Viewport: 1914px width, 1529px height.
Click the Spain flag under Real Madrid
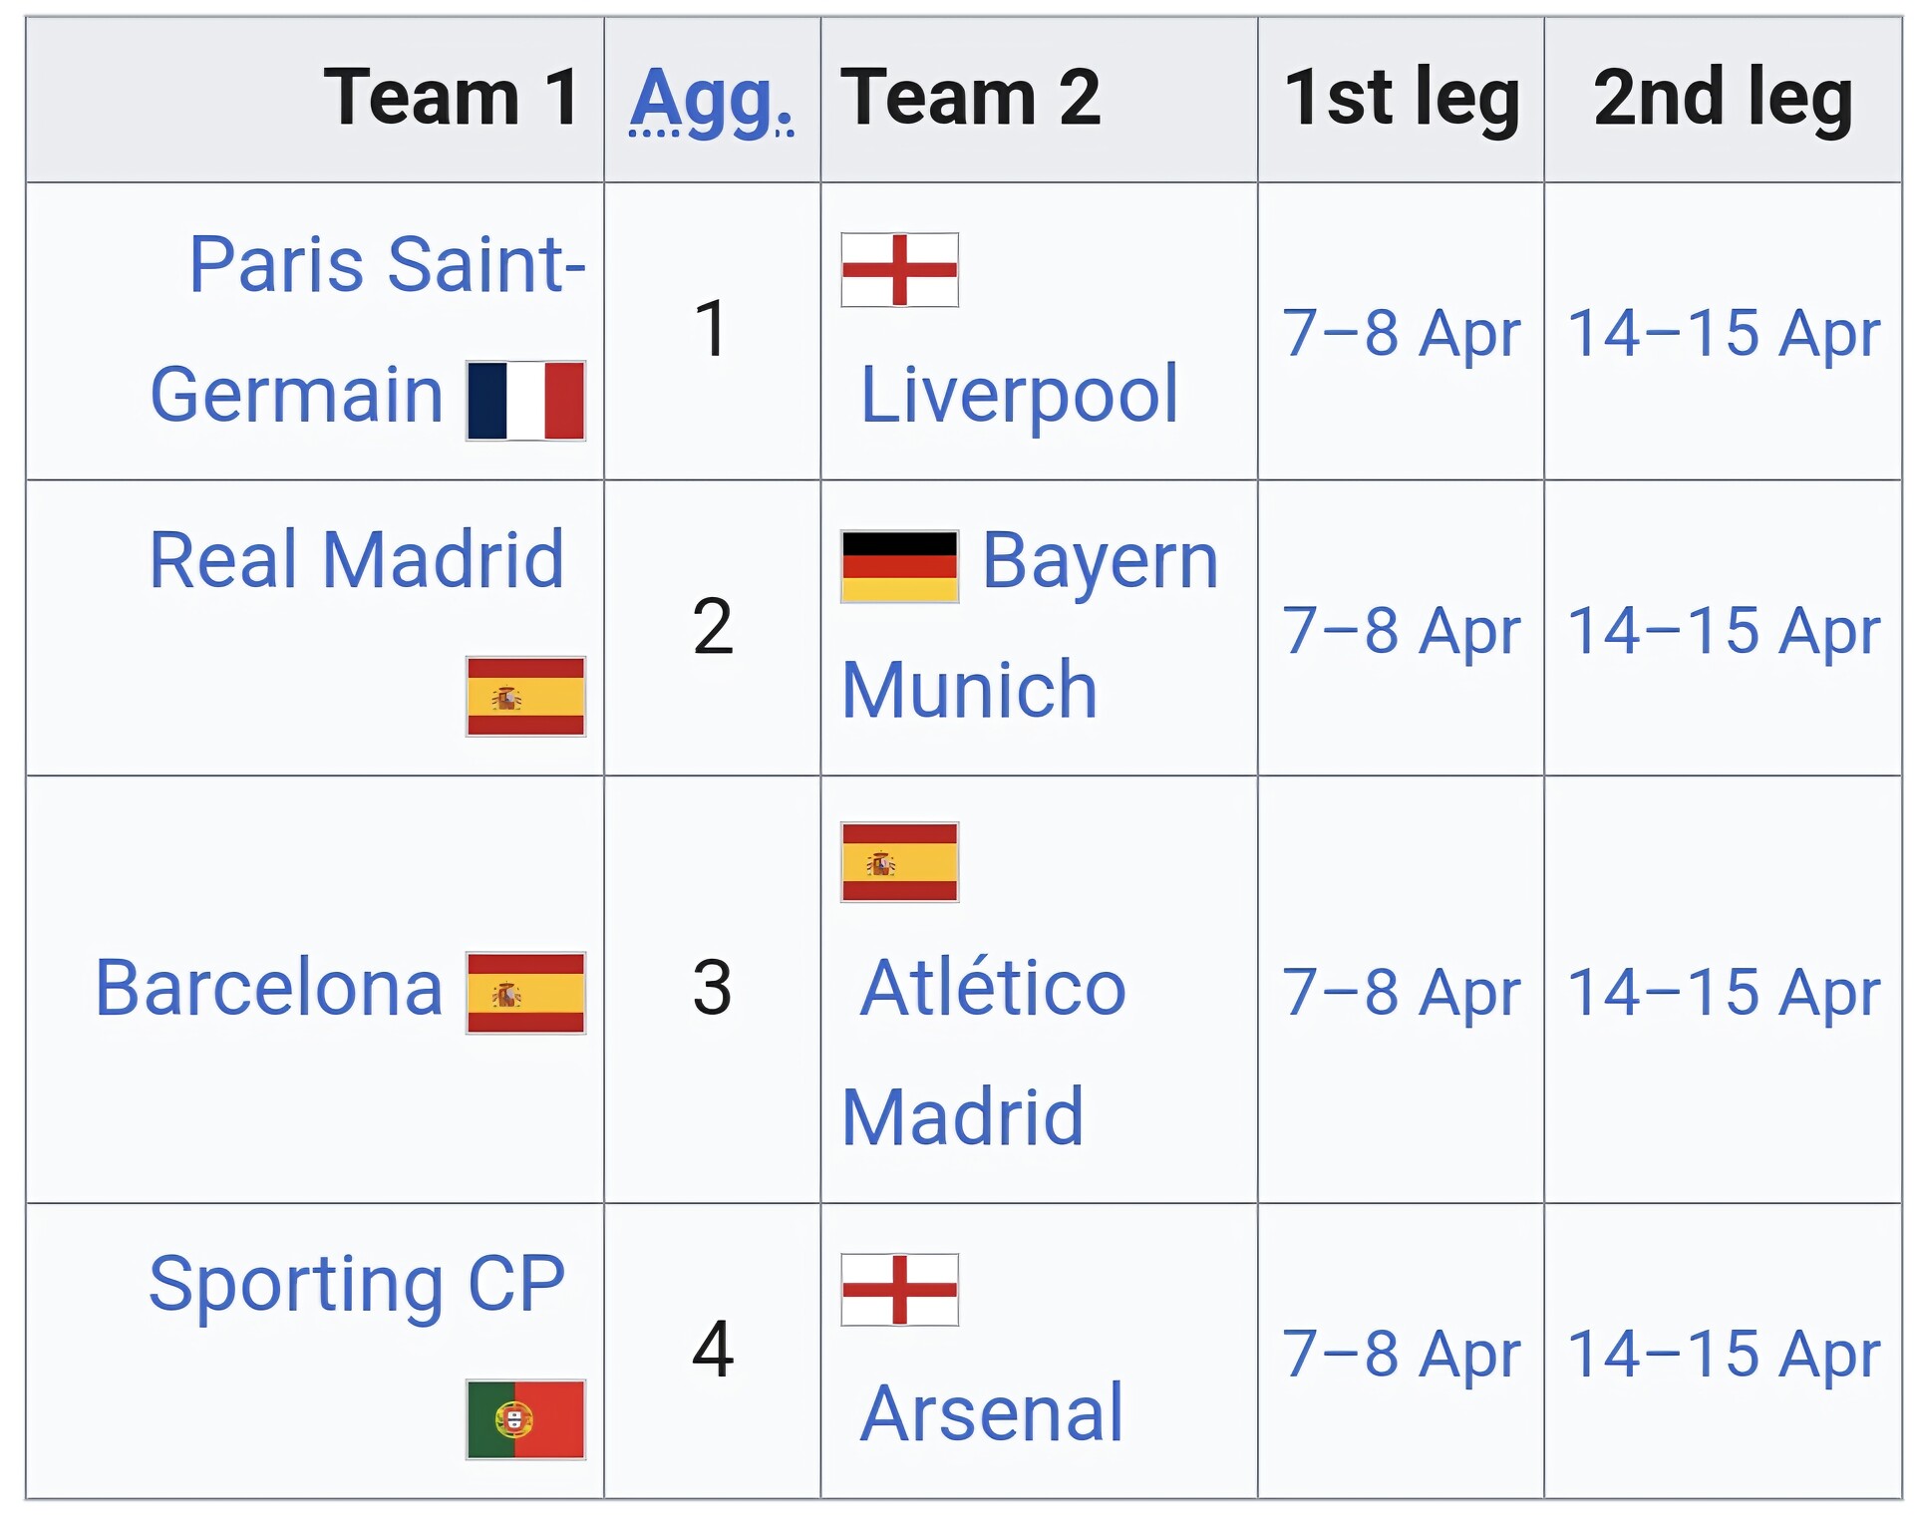(x=525, y=697)
